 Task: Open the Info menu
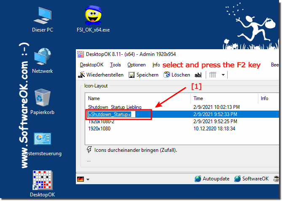[x=156, y=65]
